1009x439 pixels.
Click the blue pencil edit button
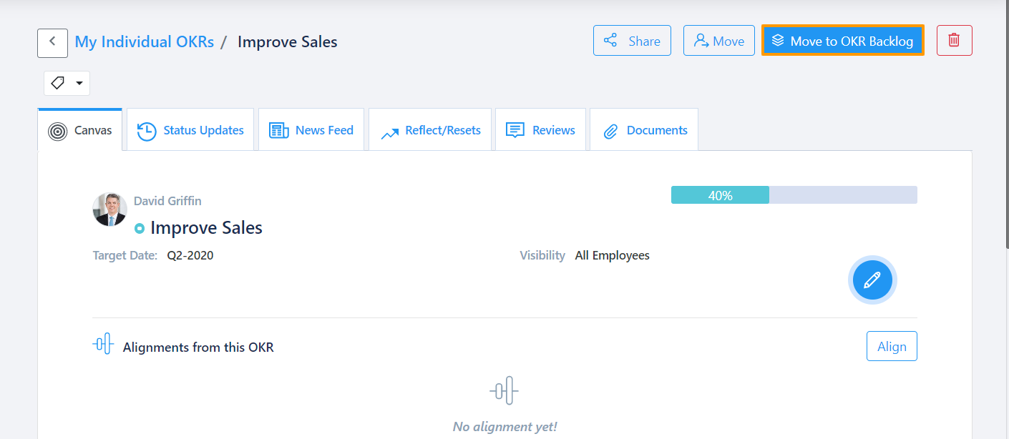point(872,280)
